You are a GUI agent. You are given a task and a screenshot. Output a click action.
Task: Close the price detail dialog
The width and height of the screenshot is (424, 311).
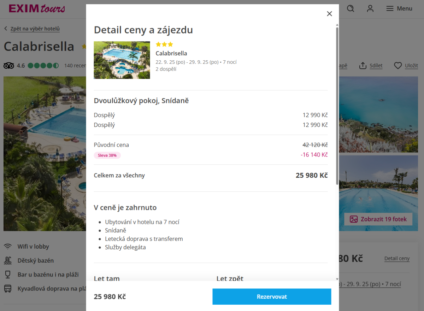coord(329,14)
